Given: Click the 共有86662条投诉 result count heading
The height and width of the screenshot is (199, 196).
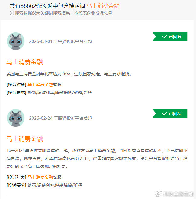Looking at the screenshot, I should (47, 6).
